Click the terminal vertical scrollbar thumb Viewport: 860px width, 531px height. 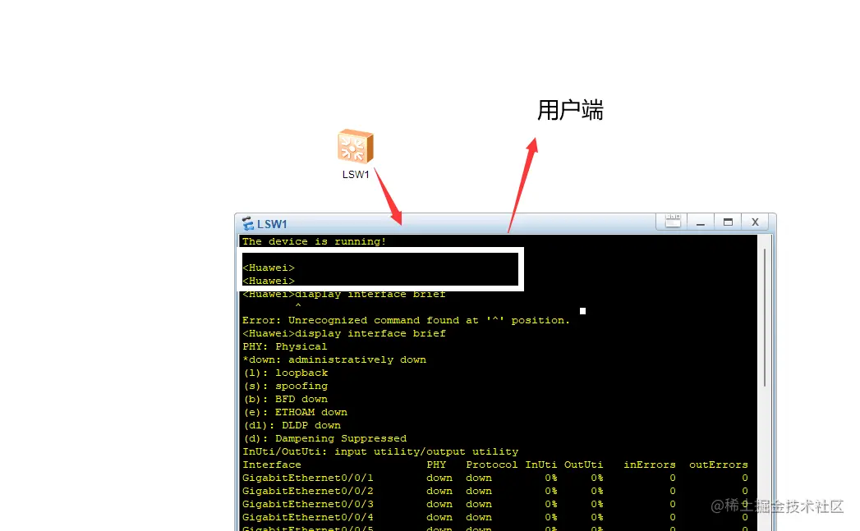[765, 318]
